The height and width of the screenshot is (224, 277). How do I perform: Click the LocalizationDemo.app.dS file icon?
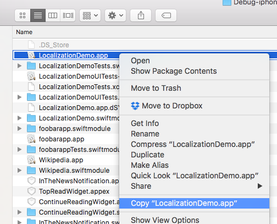(31, 107)
